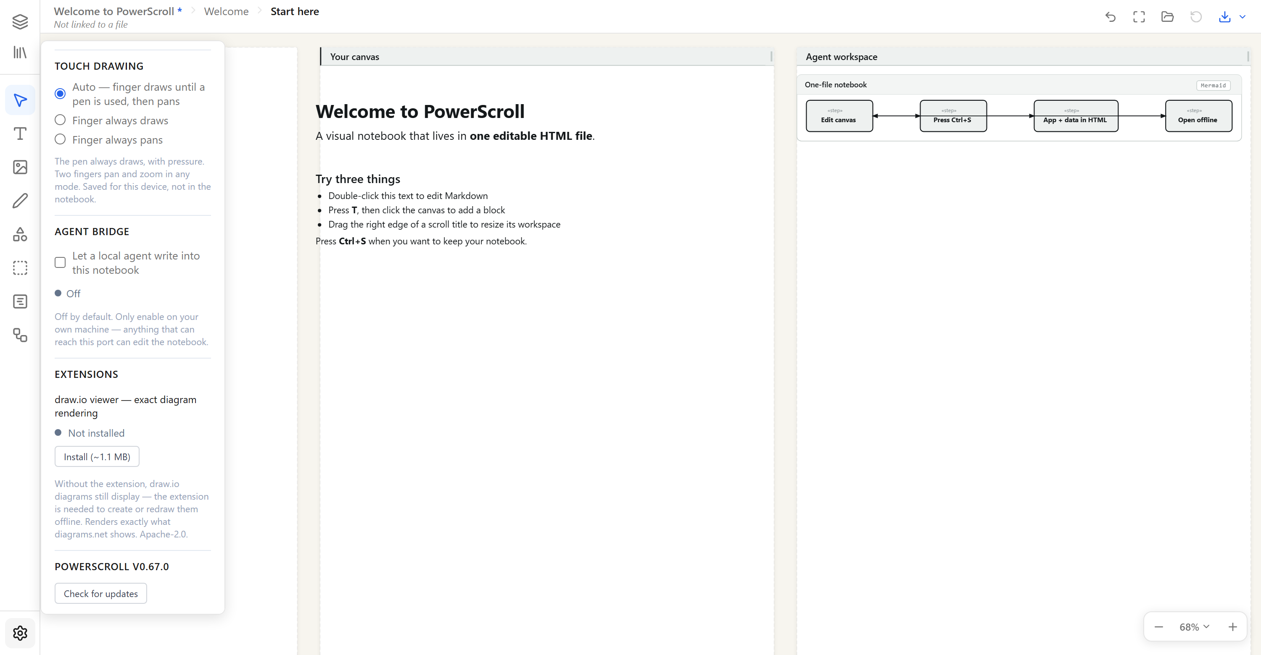Click Install (~1.1 MB) button
Screen dimensions: 1261x655
pos(97,456)
